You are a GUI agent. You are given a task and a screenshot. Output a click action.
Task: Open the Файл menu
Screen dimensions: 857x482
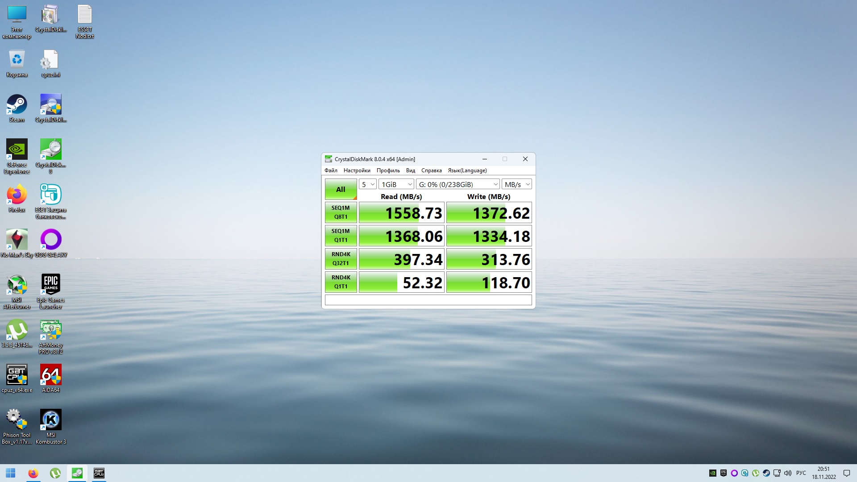click(331, 170)
